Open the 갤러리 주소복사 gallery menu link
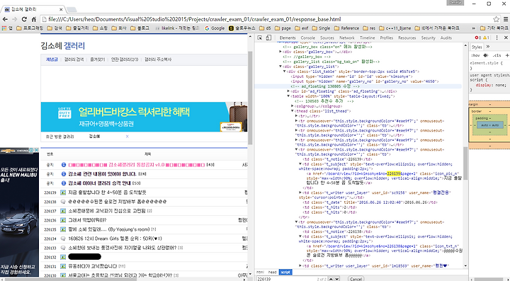The image size is (510, 281). (x=158, y=59)
